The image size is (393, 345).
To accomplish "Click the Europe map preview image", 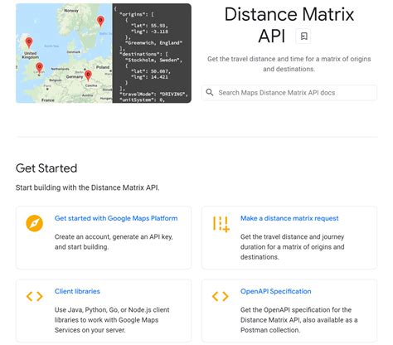I will point(64,53).
